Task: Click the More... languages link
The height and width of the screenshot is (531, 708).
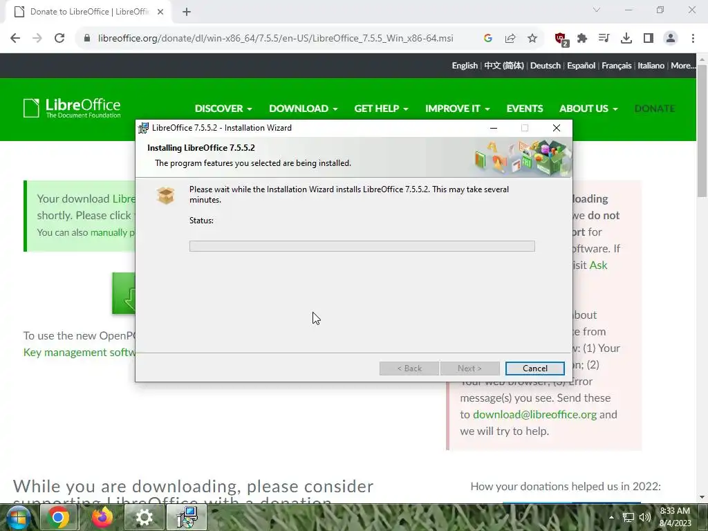Action: click(x=682, y=66)
